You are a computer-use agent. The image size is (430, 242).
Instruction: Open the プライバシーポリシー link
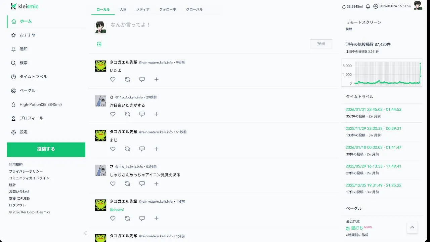coord(26,171)
